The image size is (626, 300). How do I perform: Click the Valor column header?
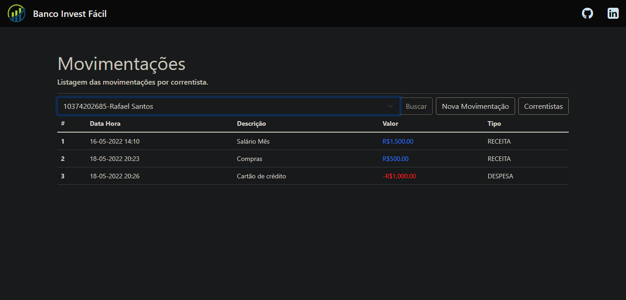(390, 123)
